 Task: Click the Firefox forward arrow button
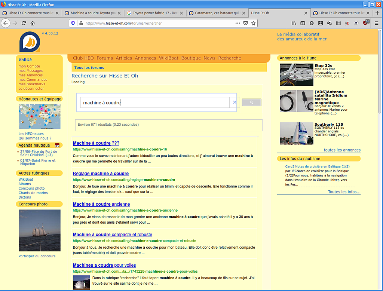click(15, 23)
